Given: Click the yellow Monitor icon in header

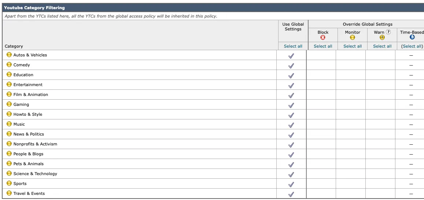Looking at the screenshot, I should click(x=353, y=37).
